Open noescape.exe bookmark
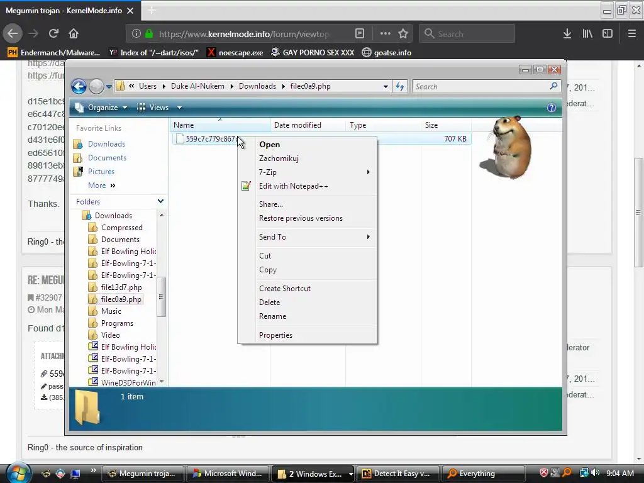The width and height of the screenshot is (644, 483). 235,53
